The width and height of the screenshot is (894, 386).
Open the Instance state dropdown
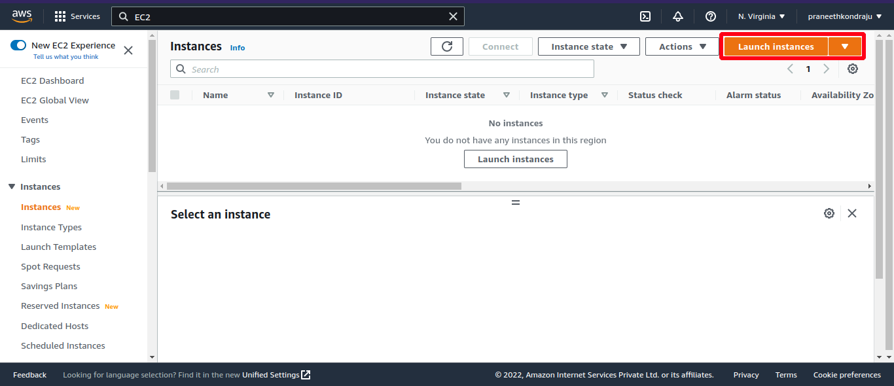[x=589, y=46]
